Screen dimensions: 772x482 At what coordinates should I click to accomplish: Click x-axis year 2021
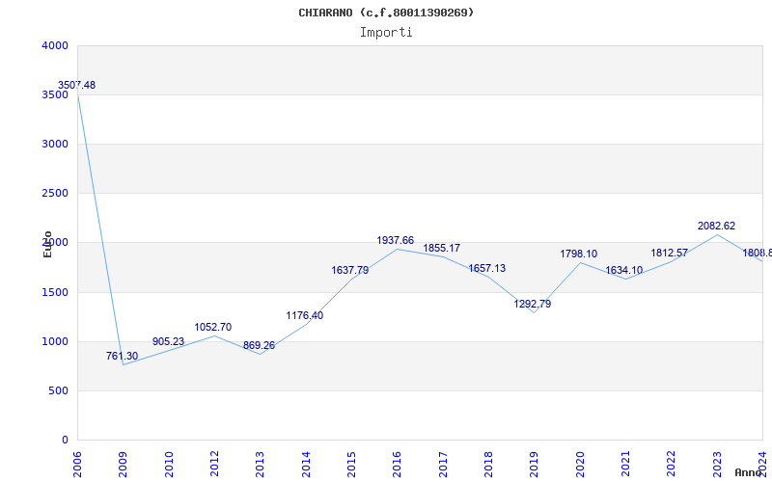pyautogui.click(x=625, y=465)
